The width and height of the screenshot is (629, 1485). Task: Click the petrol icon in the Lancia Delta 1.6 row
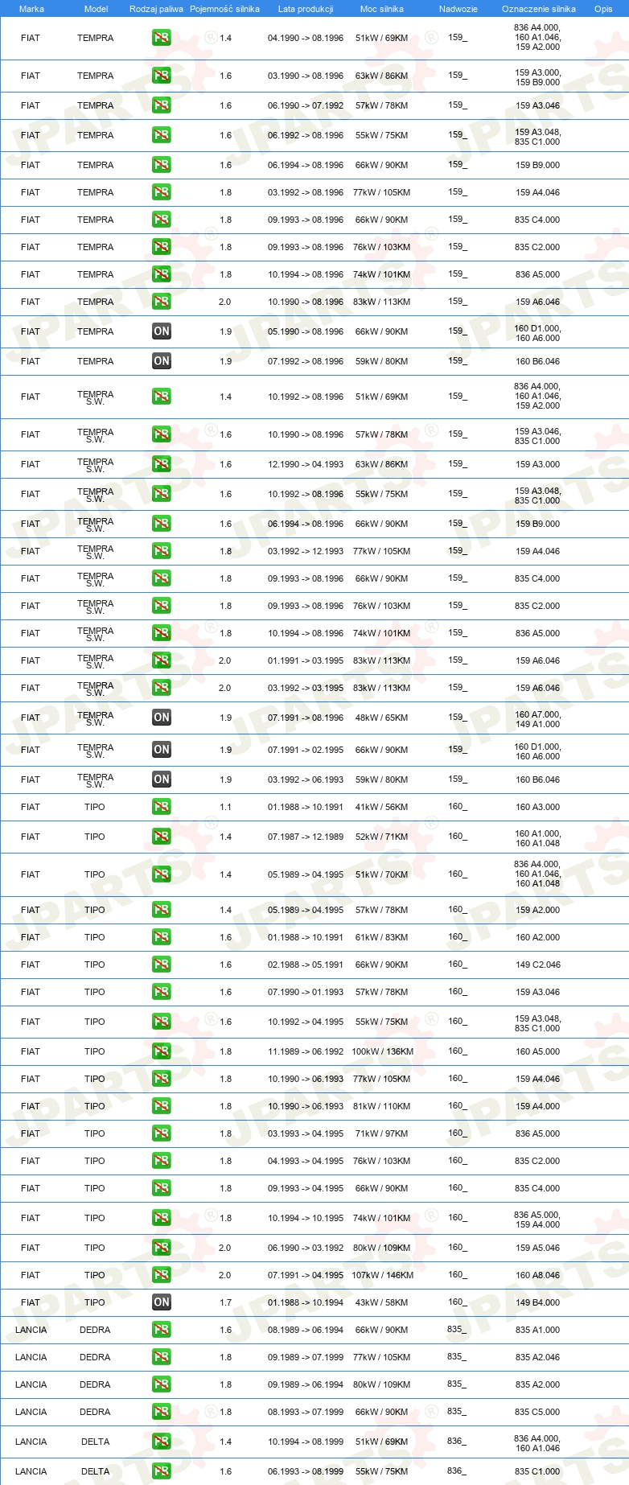(x=162, y=1471)
